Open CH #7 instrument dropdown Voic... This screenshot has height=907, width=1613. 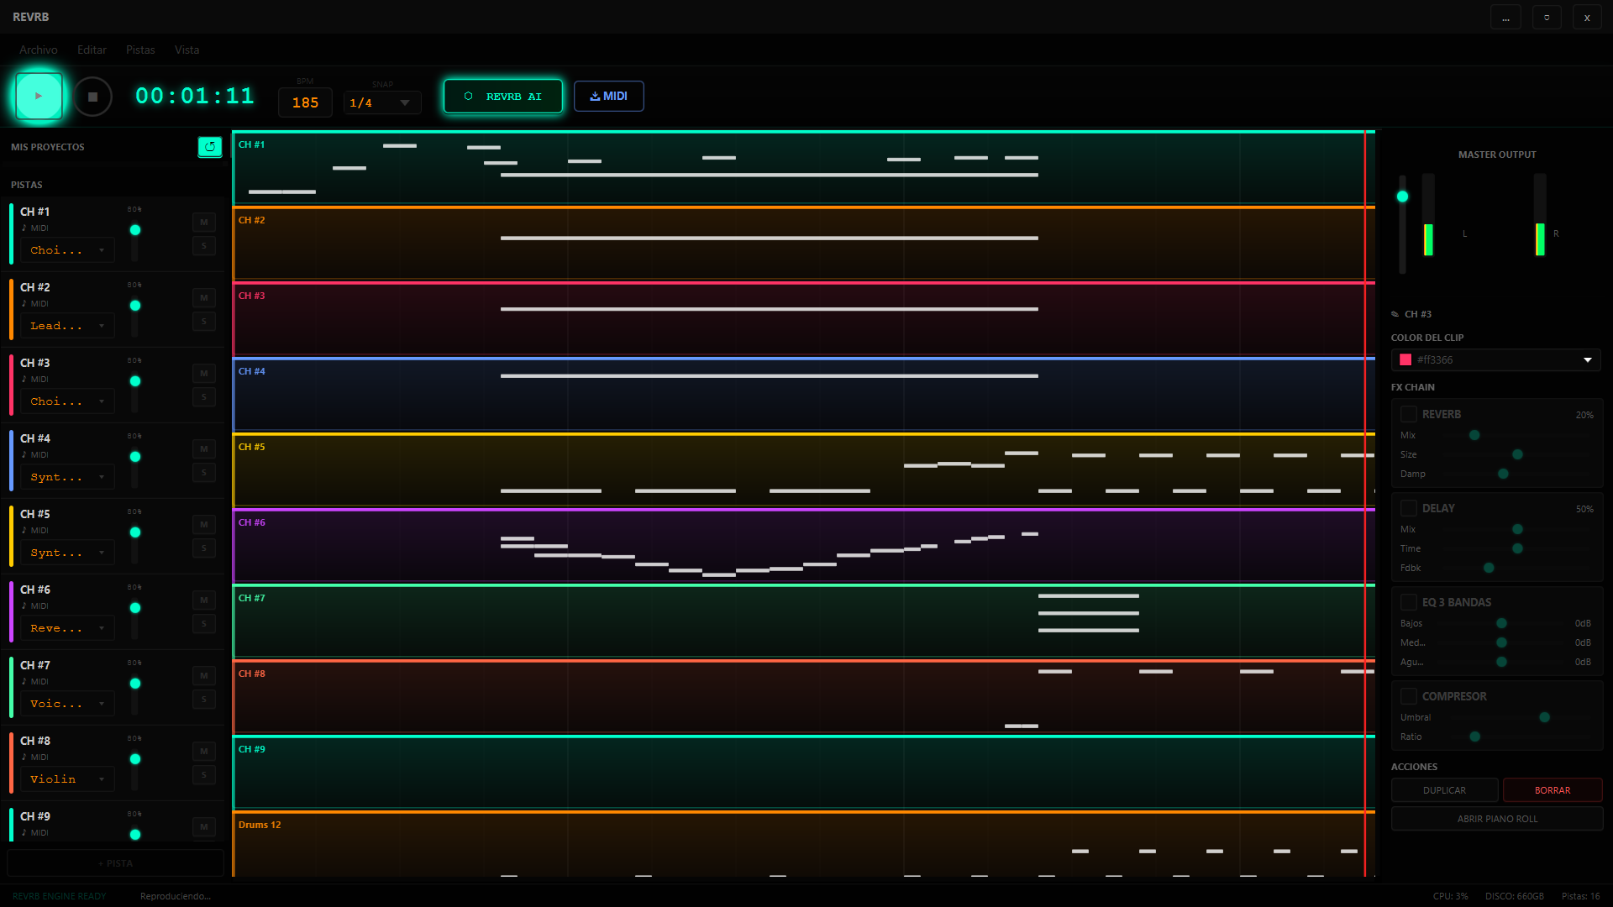[x=67, y=704]
